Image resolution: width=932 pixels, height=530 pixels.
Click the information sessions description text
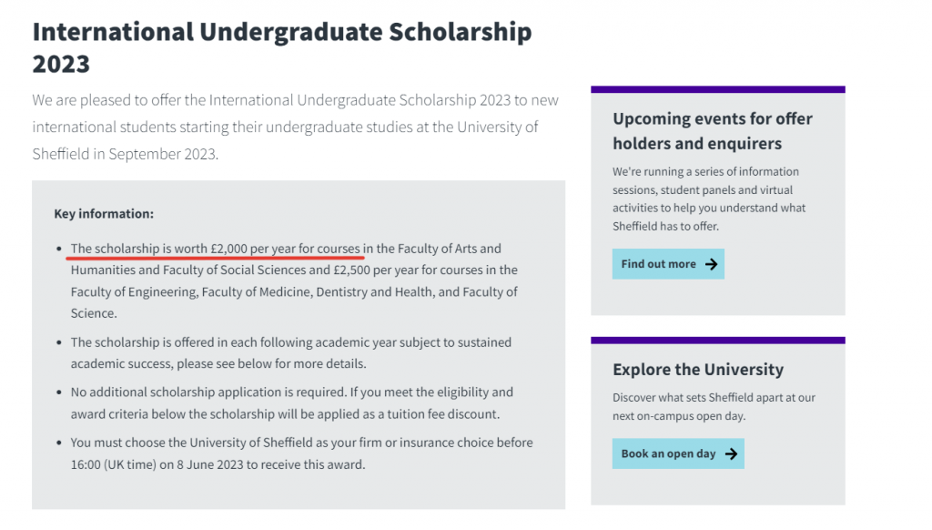point(708,199)
